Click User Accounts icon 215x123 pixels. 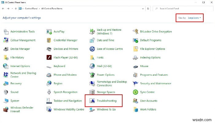point(135,101)
